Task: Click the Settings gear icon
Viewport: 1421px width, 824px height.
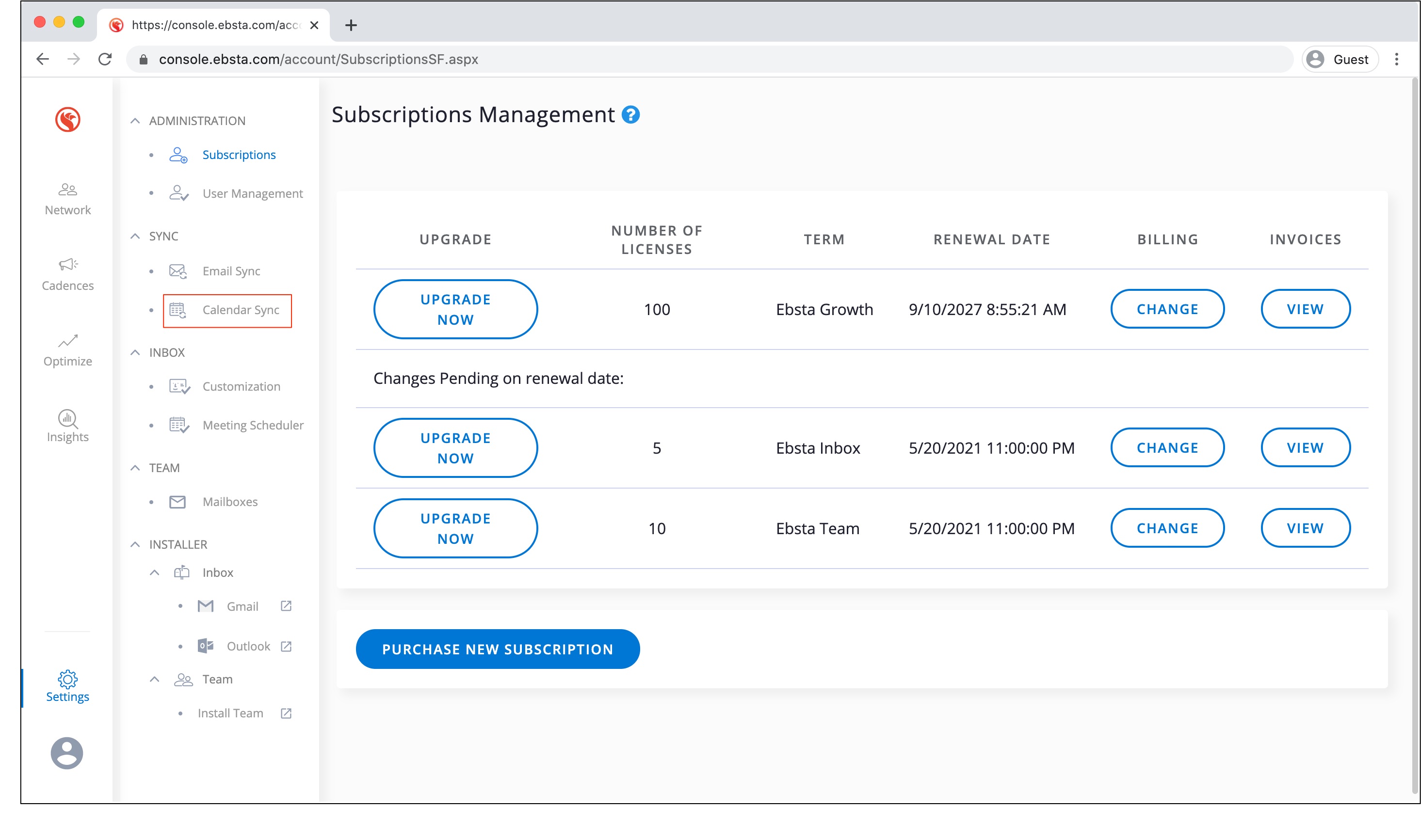Action: [x=68, y=679]
